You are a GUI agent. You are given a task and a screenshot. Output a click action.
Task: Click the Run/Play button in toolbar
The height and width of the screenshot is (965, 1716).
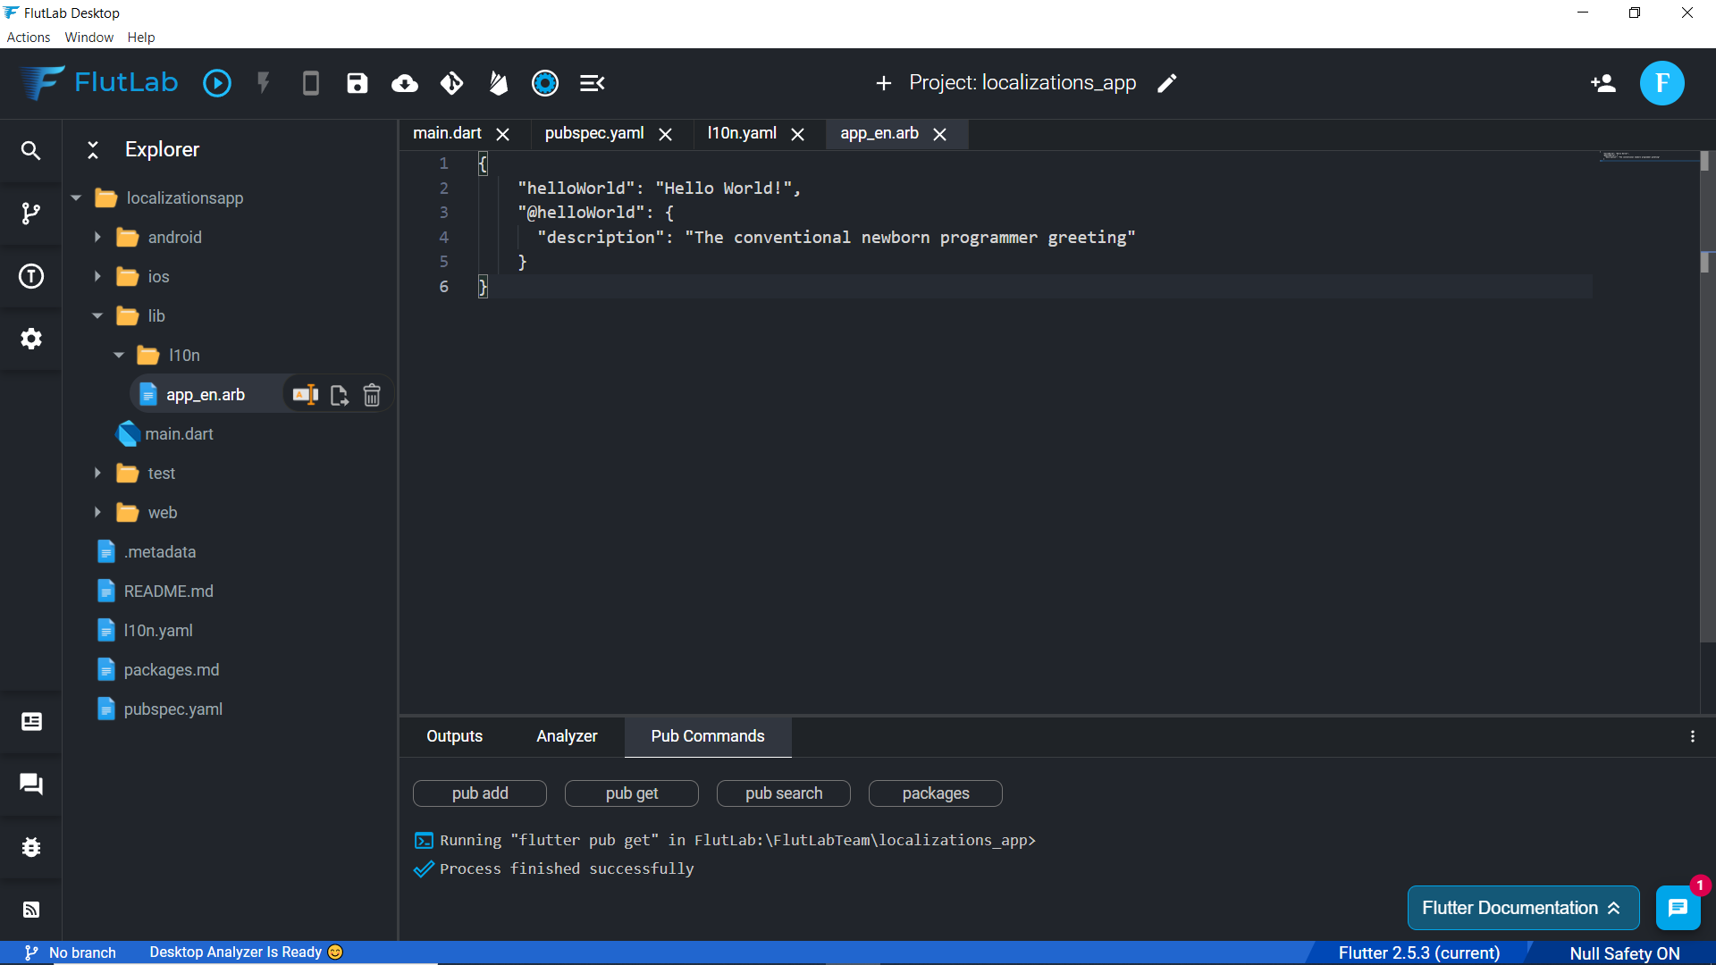pos(217,82)
